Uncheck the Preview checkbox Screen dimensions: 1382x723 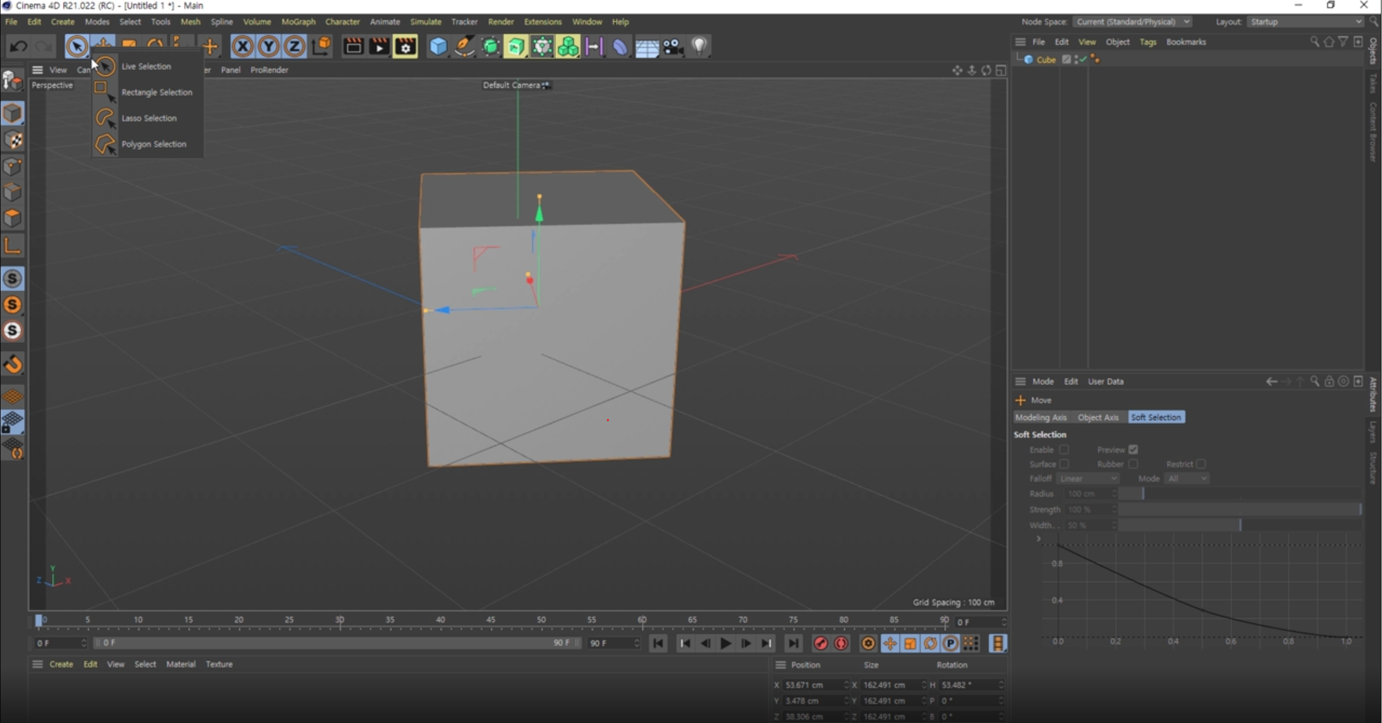(1133, 449)
